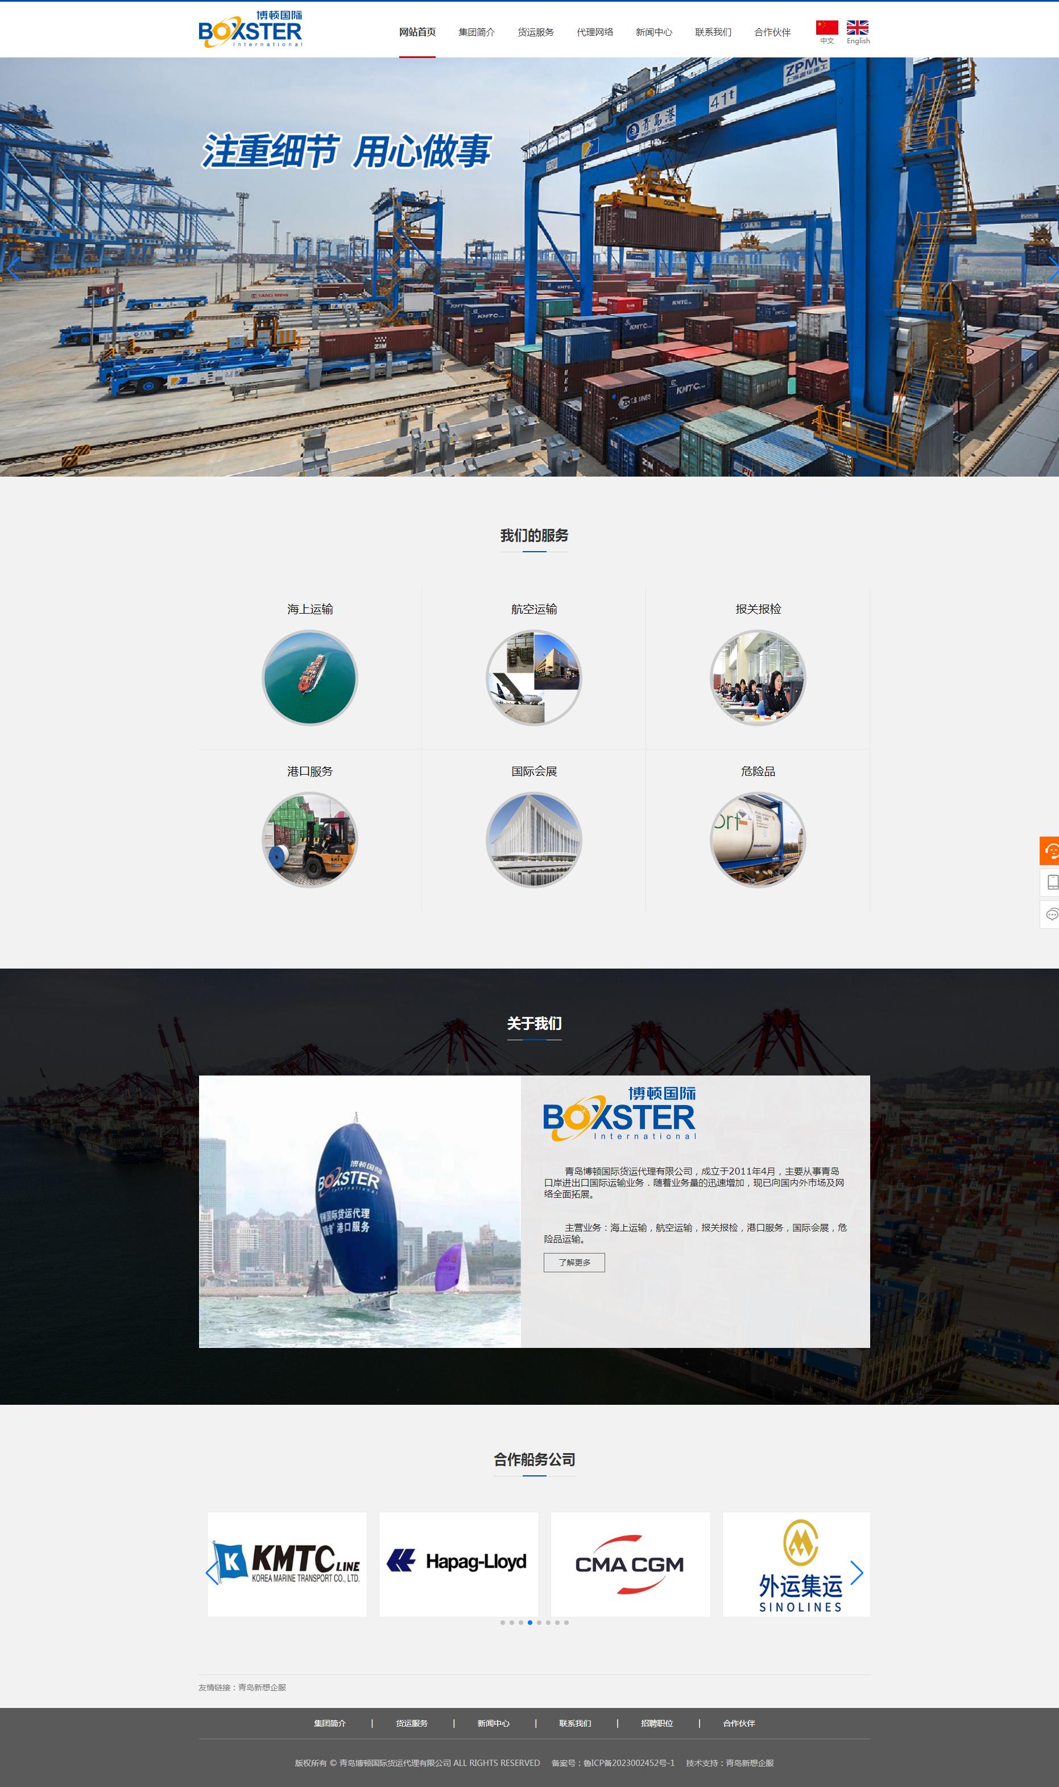
Task: Show previous hero banner slide
Action: pyautogui.click(x=12, y=269)
